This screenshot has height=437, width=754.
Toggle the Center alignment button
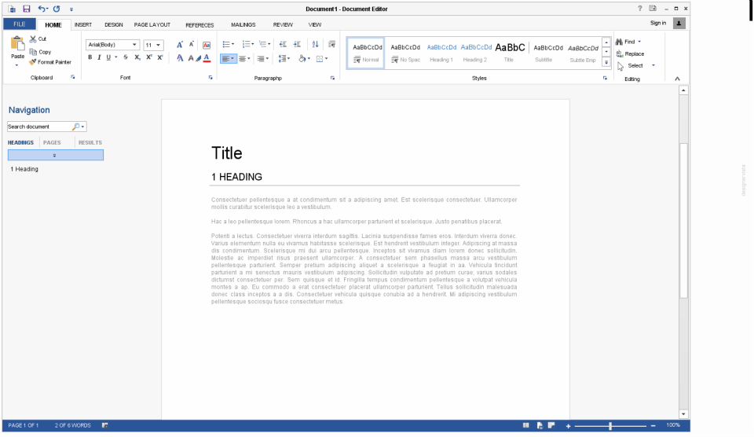pyautogui.click(x=243, y=59)
